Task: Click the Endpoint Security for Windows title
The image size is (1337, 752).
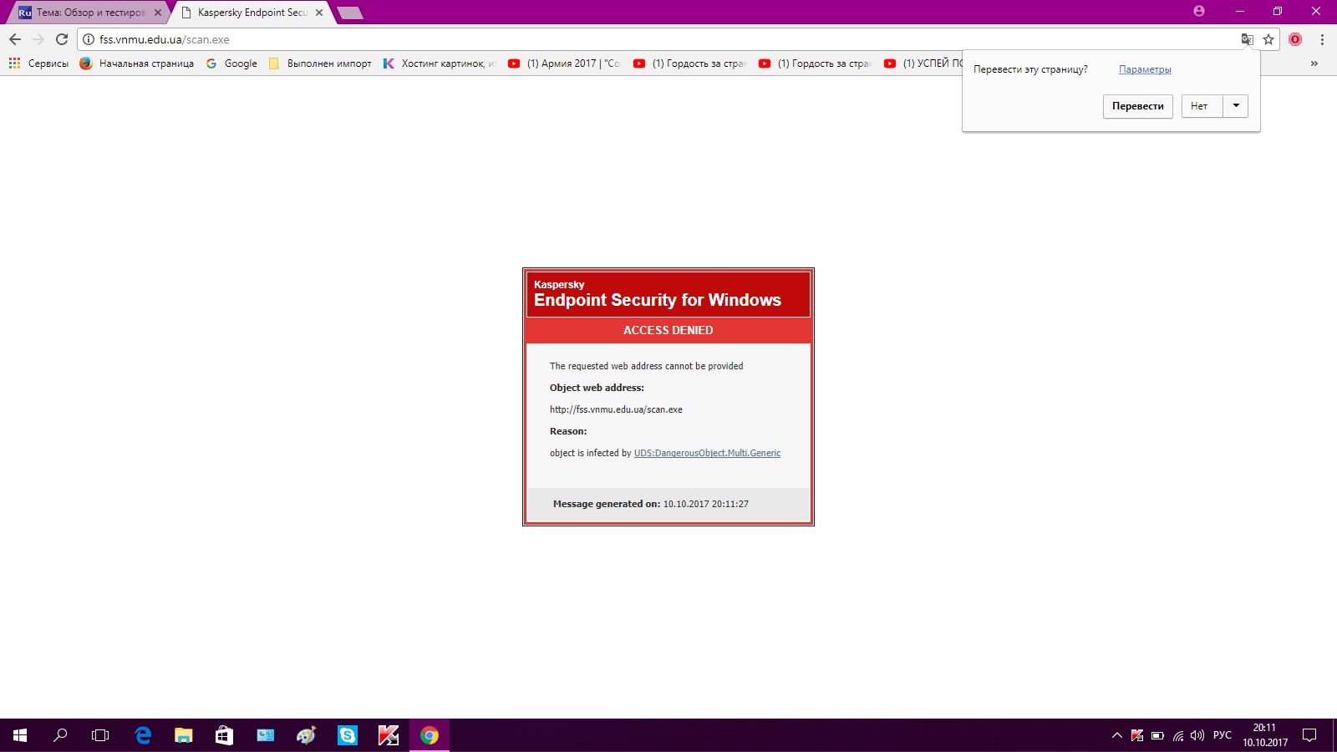Action: (658, 300)
